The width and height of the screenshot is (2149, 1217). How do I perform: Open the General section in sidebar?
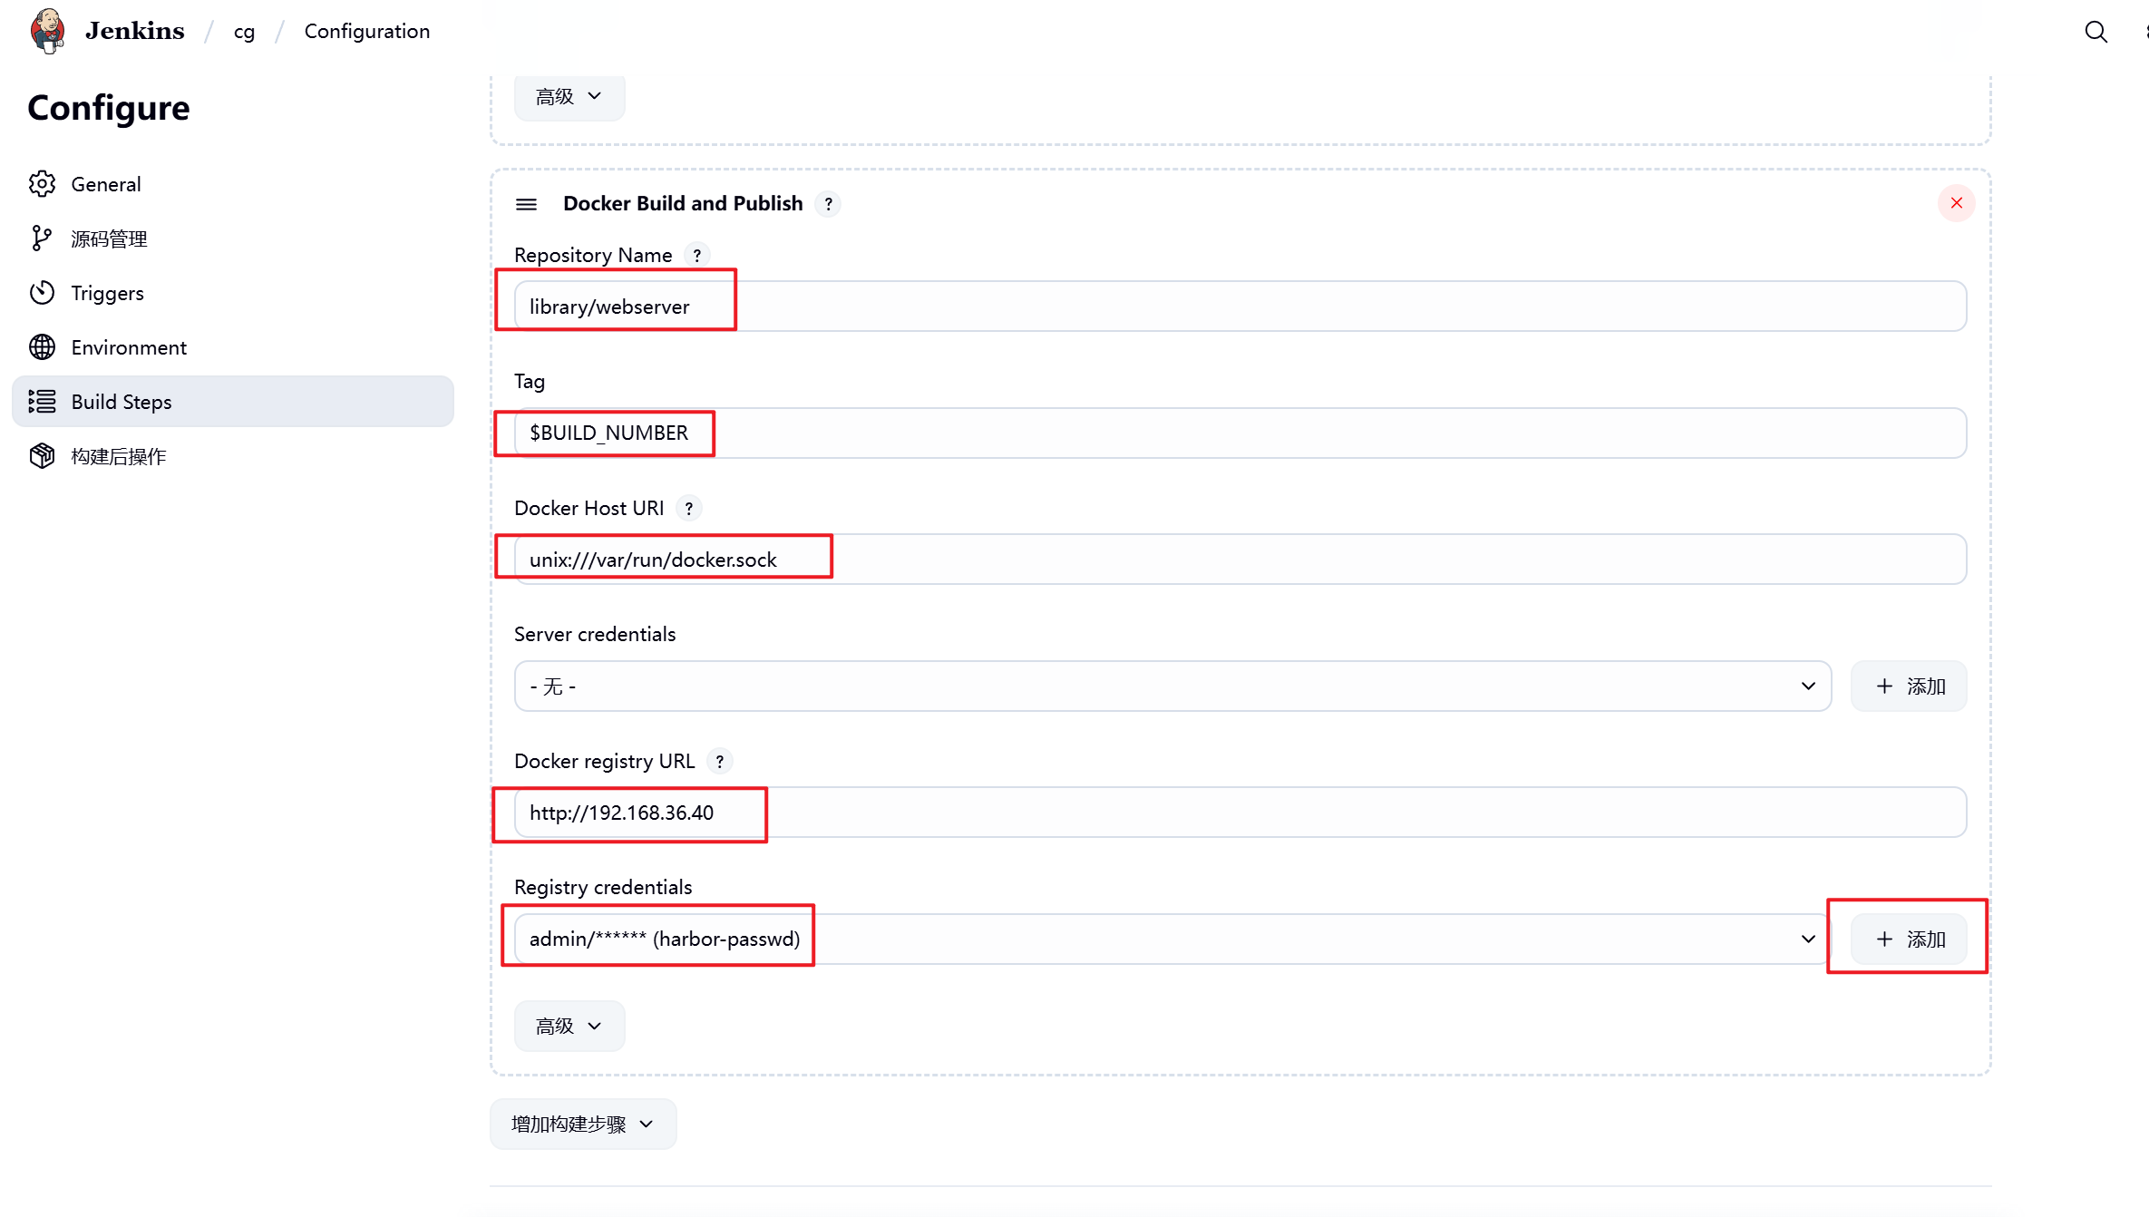pyautogui.click(x=105, y=184)
